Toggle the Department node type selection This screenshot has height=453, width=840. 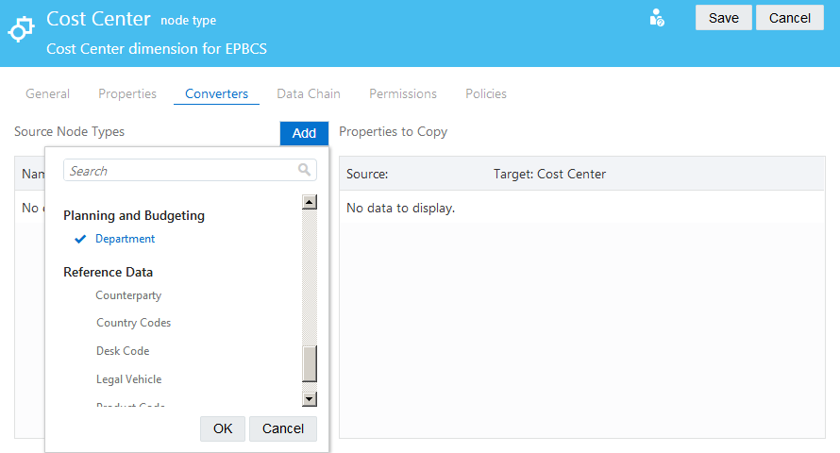pos(125,240)
